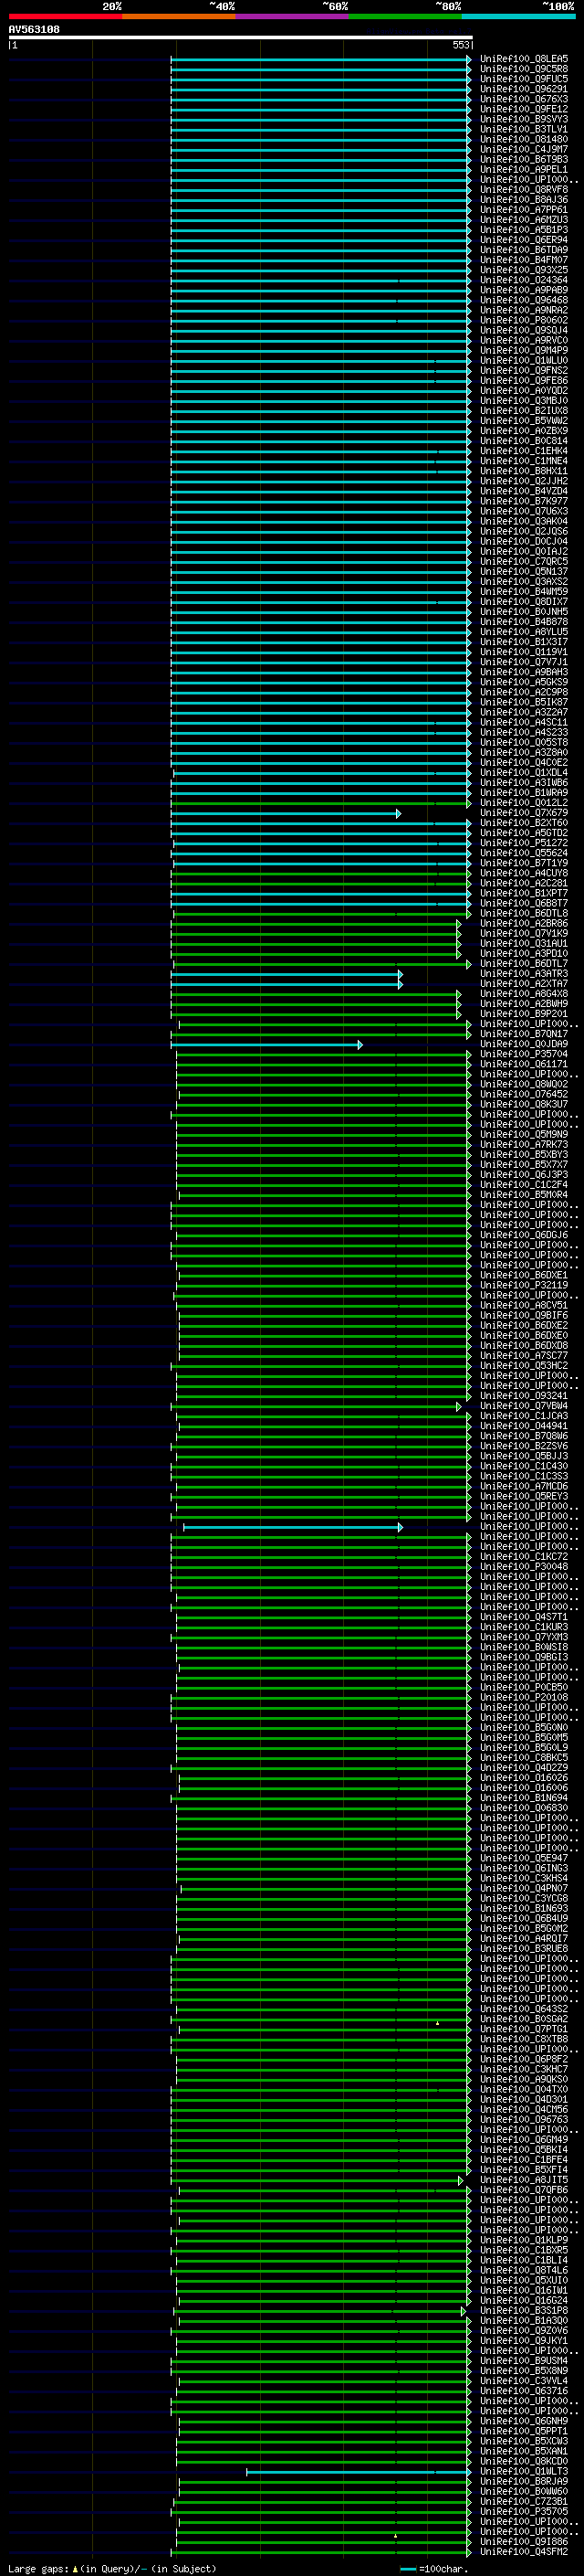The width and height of the screenshot is (584, 2576).
Task: Click the query end position 553
Action: [460, 45]
